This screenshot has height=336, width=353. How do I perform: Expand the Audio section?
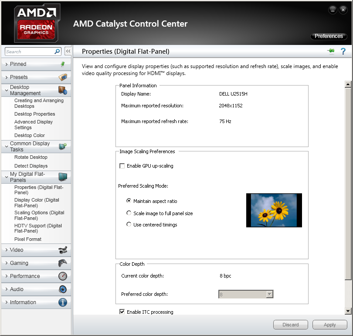coord(7,289)
